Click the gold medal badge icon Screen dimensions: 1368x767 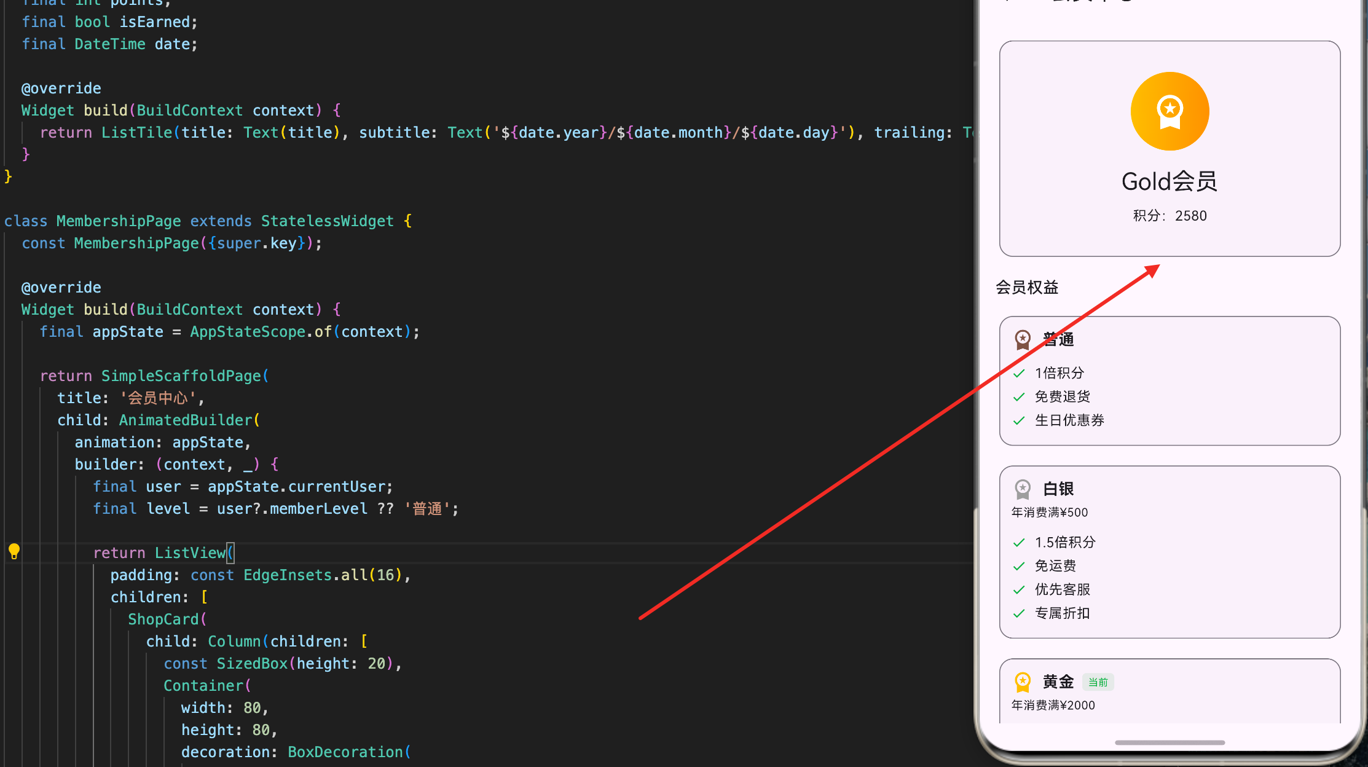1169,111
